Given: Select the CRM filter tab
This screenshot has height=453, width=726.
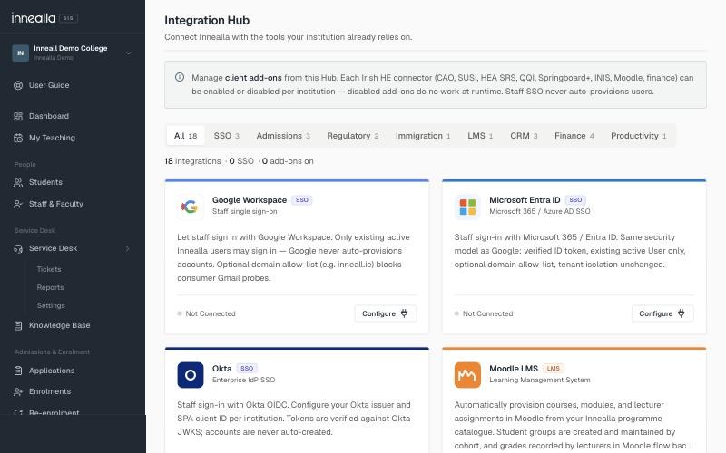Looking at the screenshot, I should [524, 136].
